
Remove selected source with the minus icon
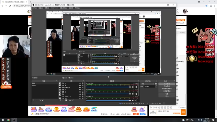pyautogui.click(x=63, y=100)
